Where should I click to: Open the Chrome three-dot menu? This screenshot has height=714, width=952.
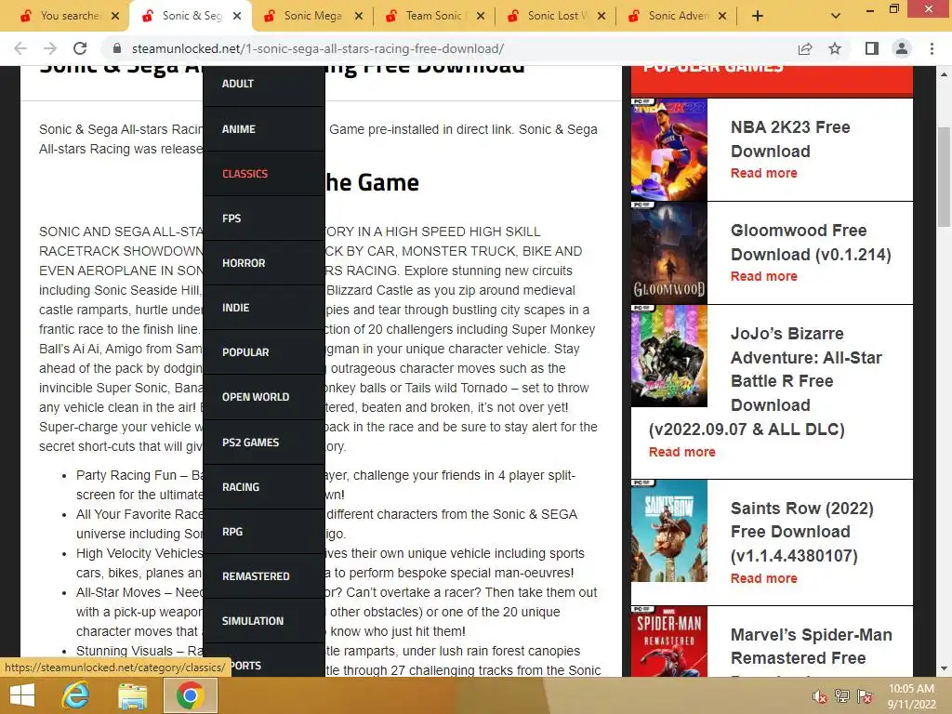click(x=932, y=48)
